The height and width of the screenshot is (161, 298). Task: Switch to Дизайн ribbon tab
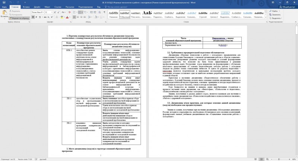point(37,7)
